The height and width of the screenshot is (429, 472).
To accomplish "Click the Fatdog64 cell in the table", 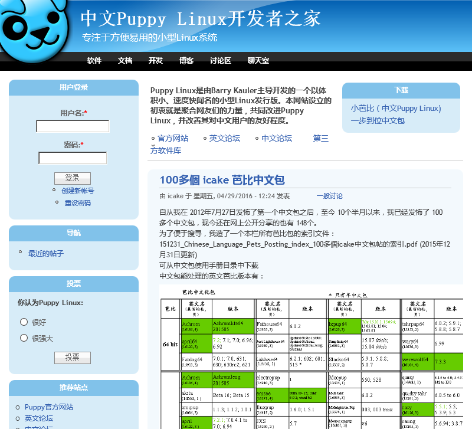I will 196,362.
